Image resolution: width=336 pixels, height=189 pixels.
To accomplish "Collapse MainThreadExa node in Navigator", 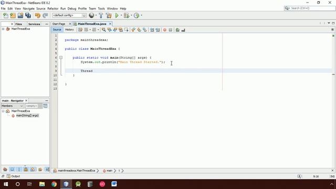I will pyautogui.click(x=3, y=111).
